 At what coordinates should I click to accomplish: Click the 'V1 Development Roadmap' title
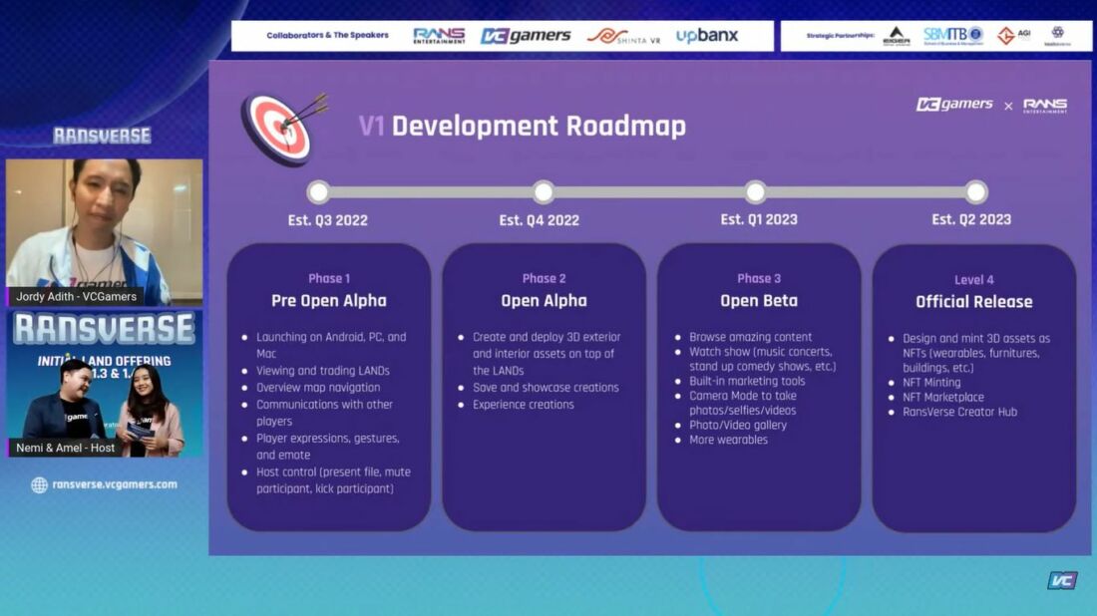tap(522, 126)
